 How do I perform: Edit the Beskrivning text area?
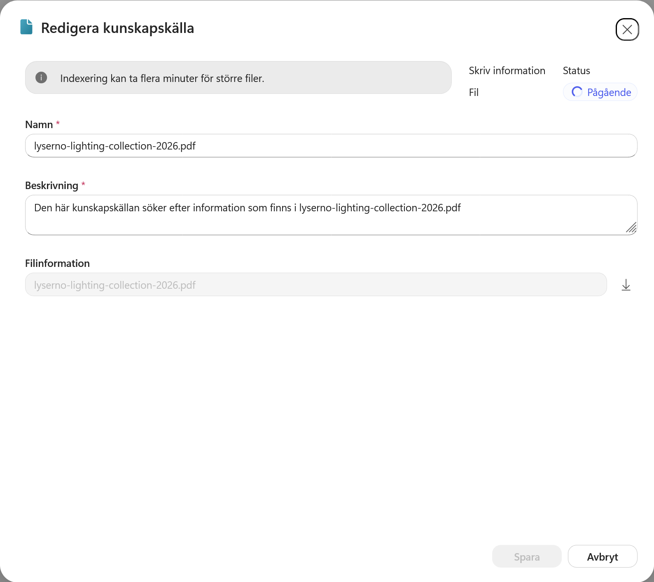(331, 215)
